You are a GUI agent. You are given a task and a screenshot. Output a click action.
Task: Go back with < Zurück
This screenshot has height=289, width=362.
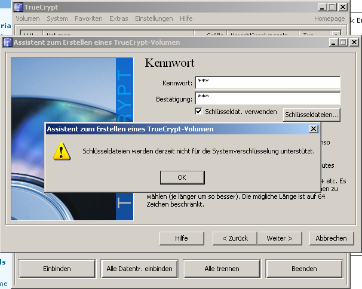(x=235, y=238)
